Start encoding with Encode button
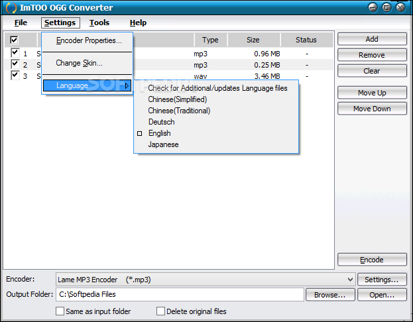Screen dimensions: 413x322 (x=372, y=260)
